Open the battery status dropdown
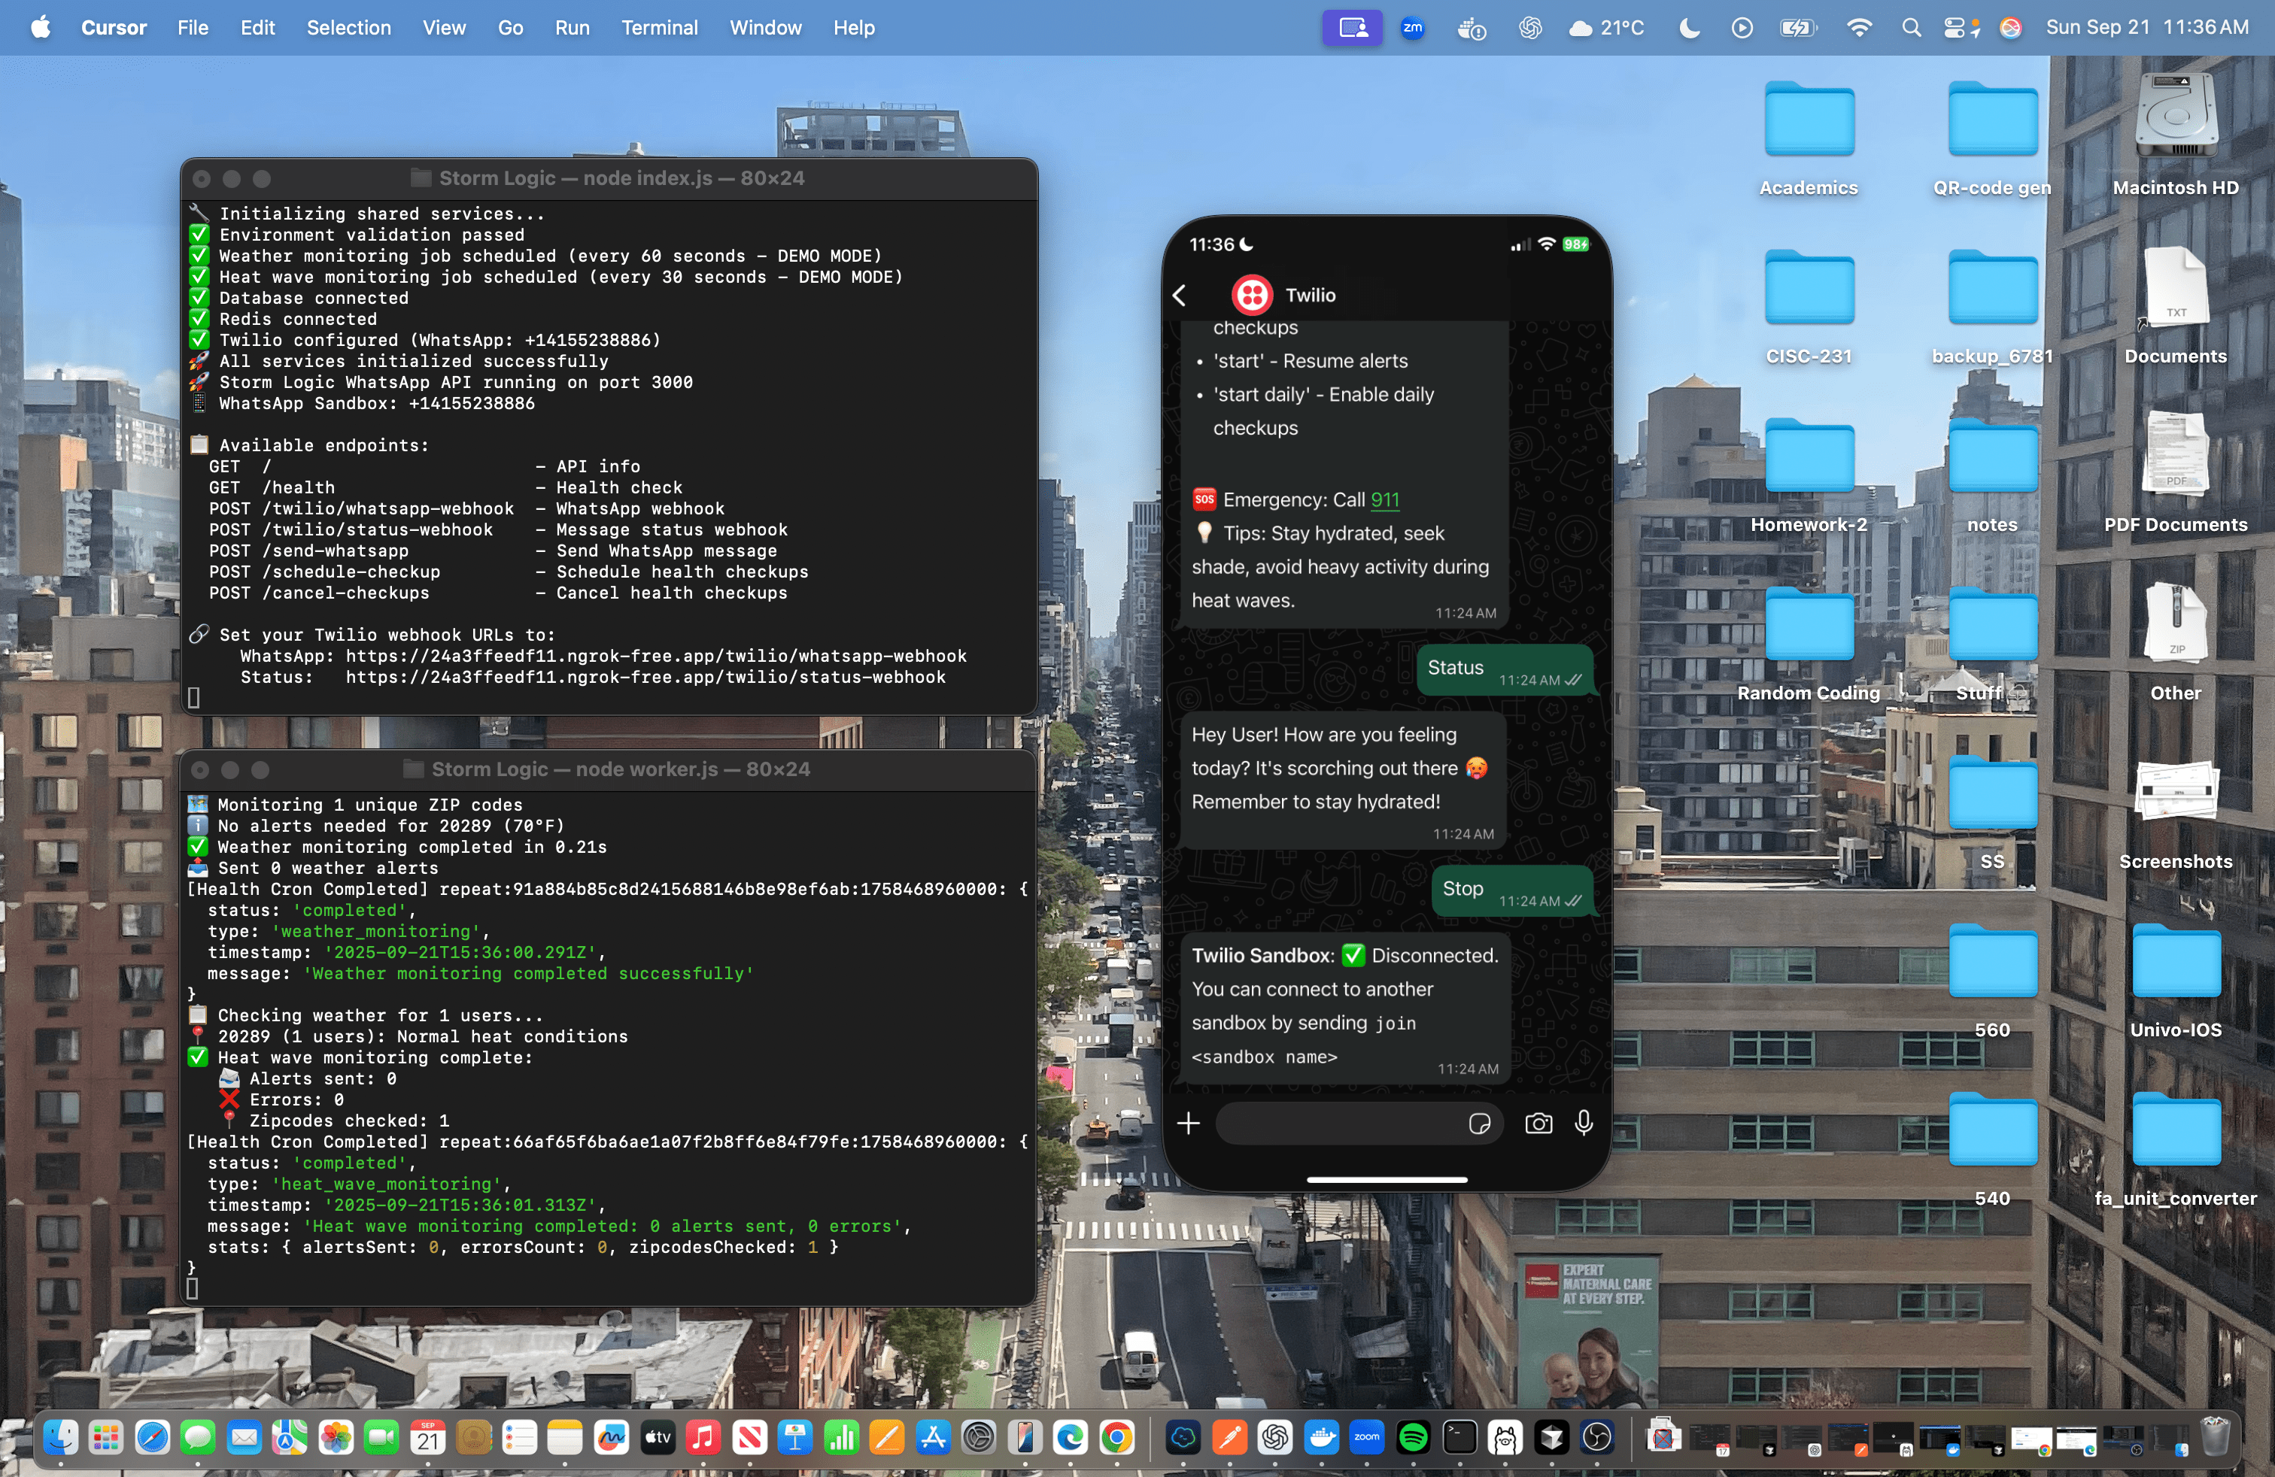 click(1797, 28)
